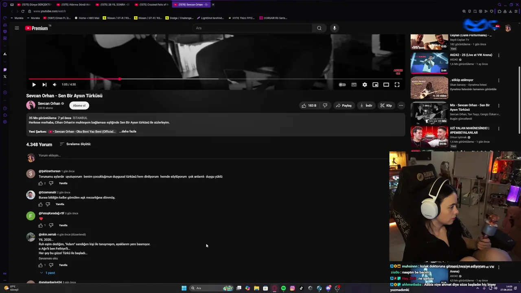The image size is (521, 293).
Task: Reload the page via browser toolbar
Action: pos(23,11)
